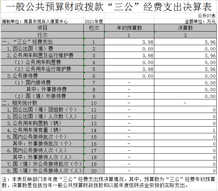Screen dimensions: 218x191
Task: Click the '年初预算数' column header
Action: (129, 28)
